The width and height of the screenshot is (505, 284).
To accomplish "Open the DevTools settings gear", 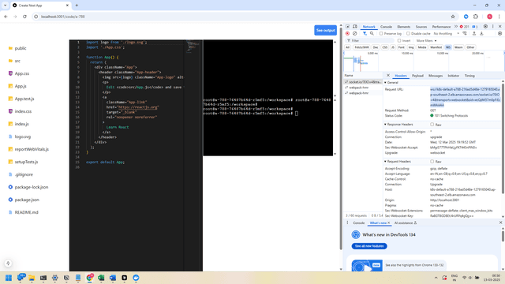I will 486,27.
